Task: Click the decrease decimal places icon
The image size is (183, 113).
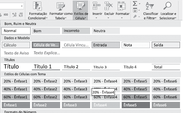Action: tap(21, 15)
